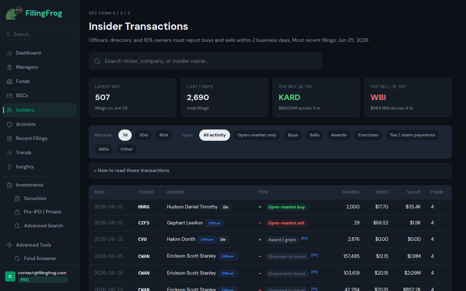
Task: Click the KARD top buy ticker
Action: pyautogui.click(x=289, y=97)
